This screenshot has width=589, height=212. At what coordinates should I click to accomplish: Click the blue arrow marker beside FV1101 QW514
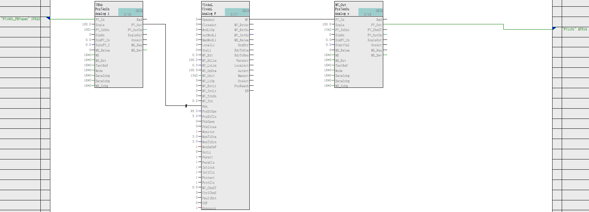554,28
